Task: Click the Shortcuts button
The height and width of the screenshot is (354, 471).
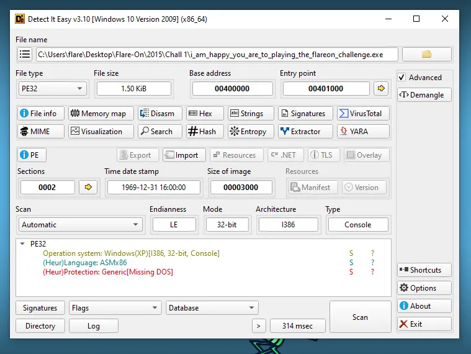Action: pyautogui.click(x=424, y=270)
